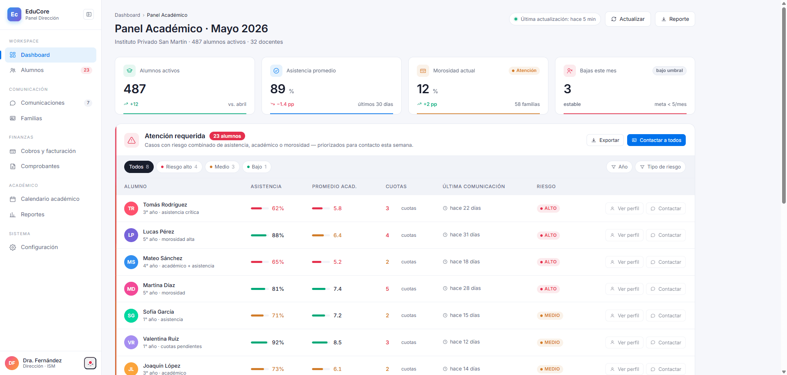Filter by Bajo 1 risk
The width and height of the screenshot is (787, 375).
tap(257, 167)
